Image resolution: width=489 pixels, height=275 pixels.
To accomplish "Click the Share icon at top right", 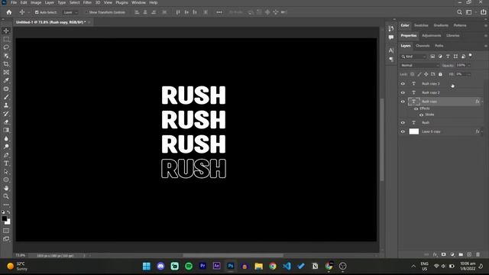I will point(483,12).
